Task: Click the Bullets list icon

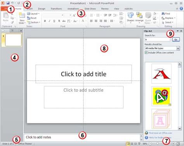Action: coord(91,15)
